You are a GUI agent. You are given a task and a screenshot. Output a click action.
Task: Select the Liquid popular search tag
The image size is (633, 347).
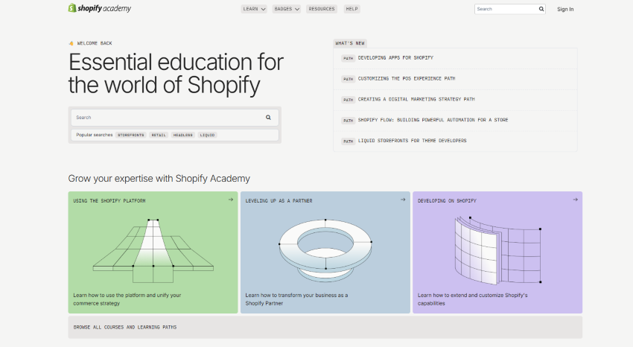click(x=207, y=136)
